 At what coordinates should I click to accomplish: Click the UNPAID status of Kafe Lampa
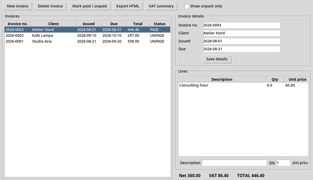click(x=157, y=35)
